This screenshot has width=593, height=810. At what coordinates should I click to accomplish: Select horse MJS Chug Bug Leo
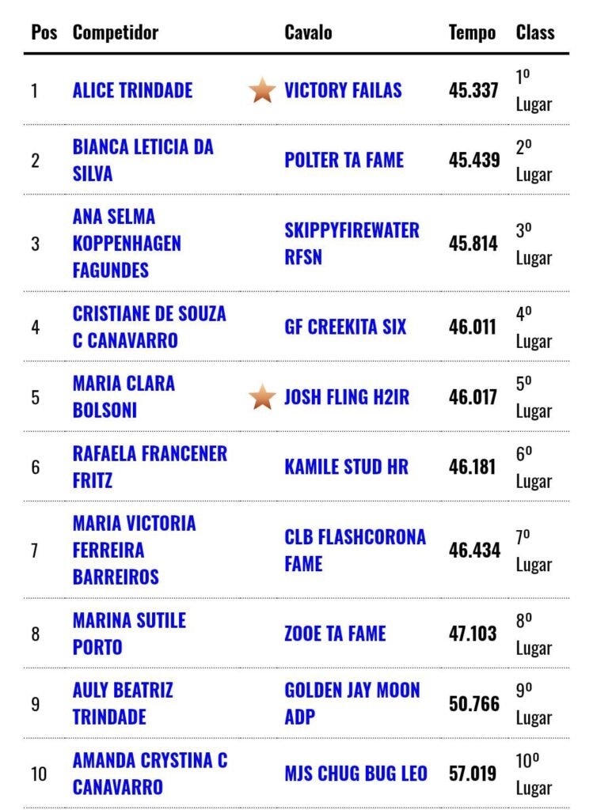pos(355,773)
